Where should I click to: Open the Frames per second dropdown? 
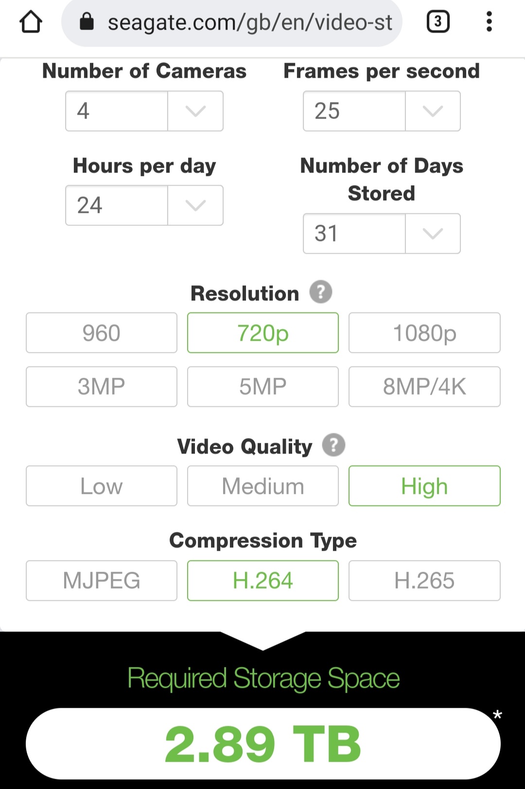click(x=382, y=111)
